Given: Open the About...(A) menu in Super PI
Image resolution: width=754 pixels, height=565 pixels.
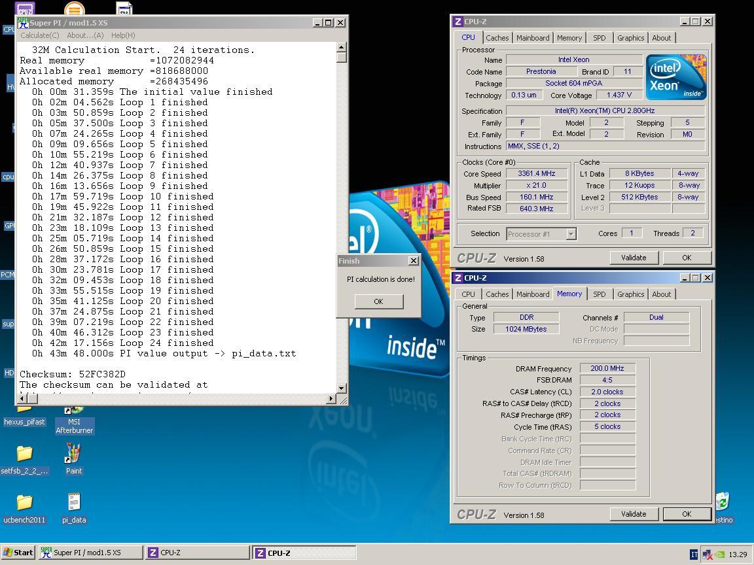Looking at the screenshot, I should point(85,35).
